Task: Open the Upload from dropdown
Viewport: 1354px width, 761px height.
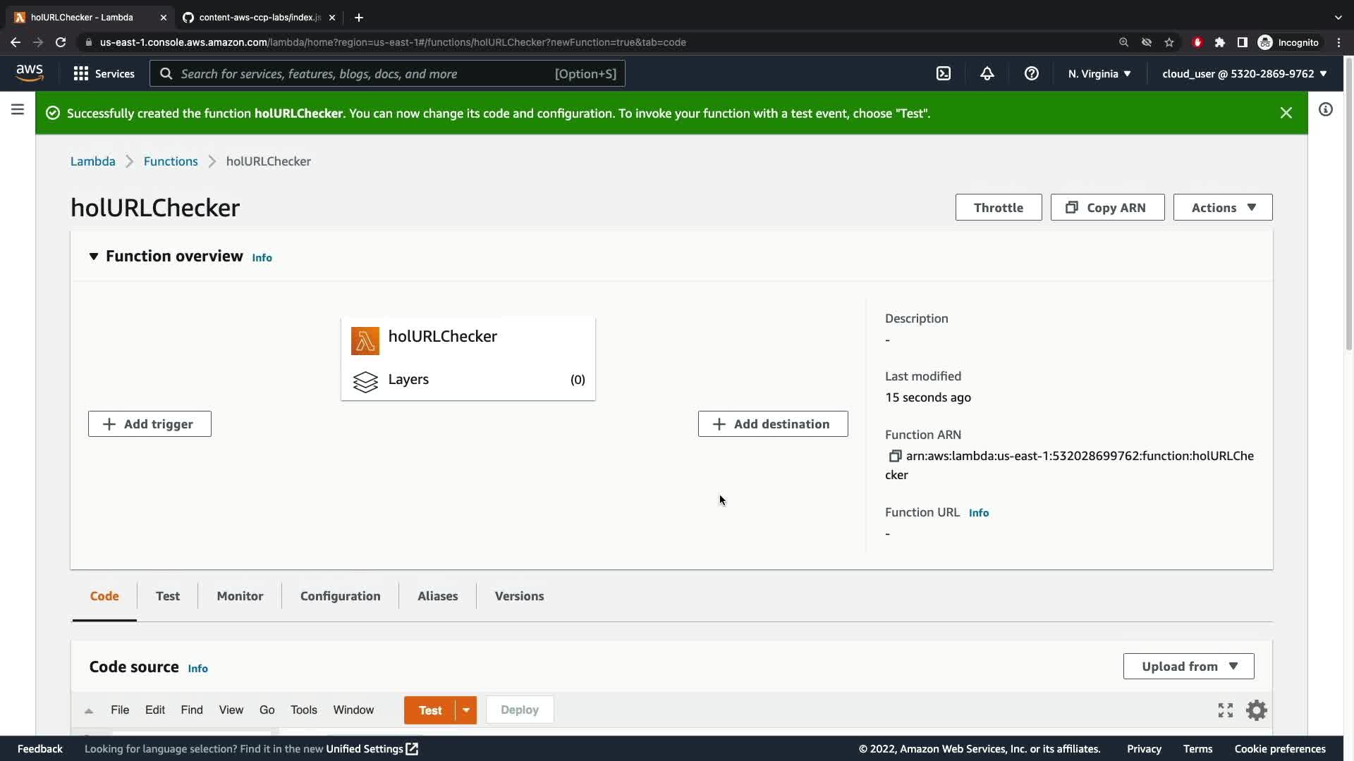Action: 1188,666
